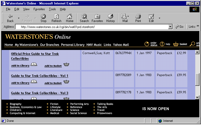Open the Edit menu

(x=17, y=9)
